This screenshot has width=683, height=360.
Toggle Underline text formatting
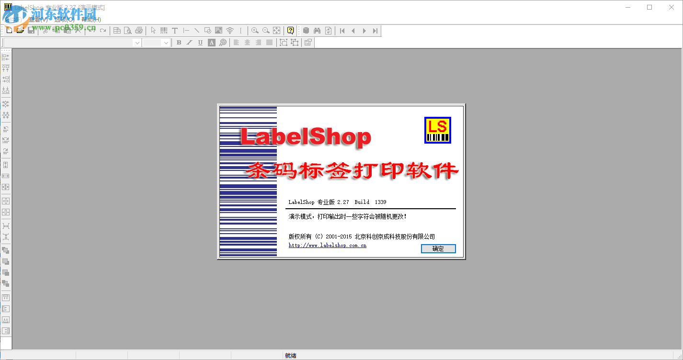click(200, 42)
